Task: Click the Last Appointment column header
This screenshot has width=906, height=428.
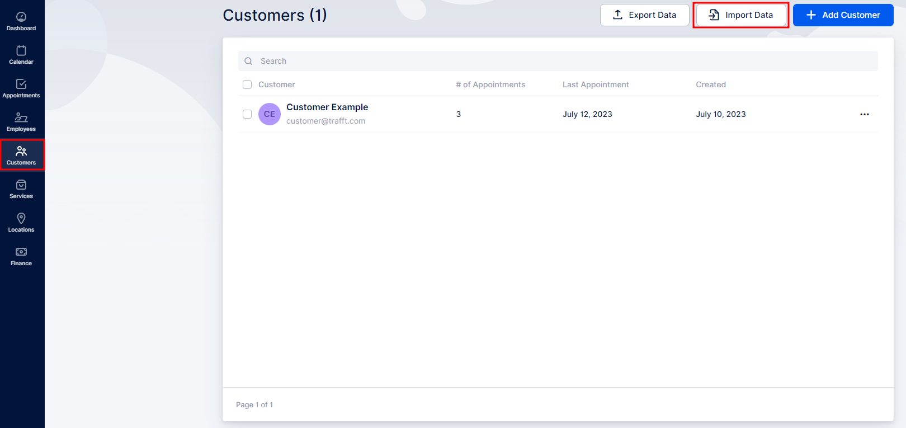Action: [x=596, y=84]
